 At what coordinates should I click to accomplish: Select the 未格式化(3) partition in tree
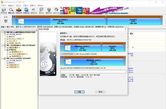pyautogui.click(x=14, y=67)
